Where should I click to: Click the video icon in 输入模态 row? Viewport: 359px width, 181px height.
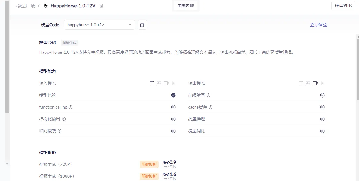[x=167, y=83]
